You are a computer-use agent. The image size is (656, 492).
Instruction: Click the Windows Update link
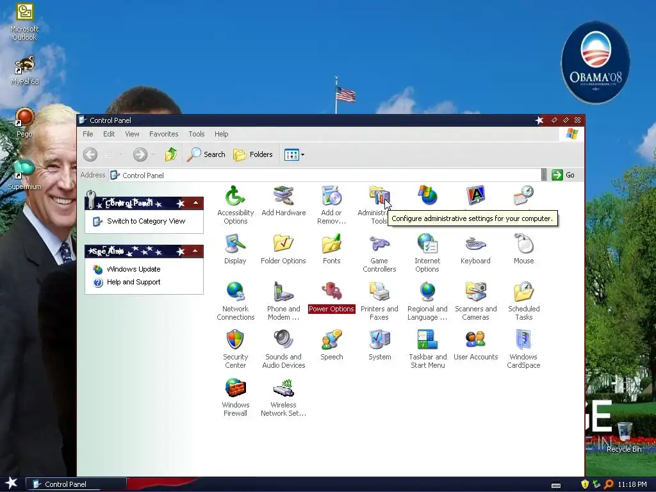133,269
